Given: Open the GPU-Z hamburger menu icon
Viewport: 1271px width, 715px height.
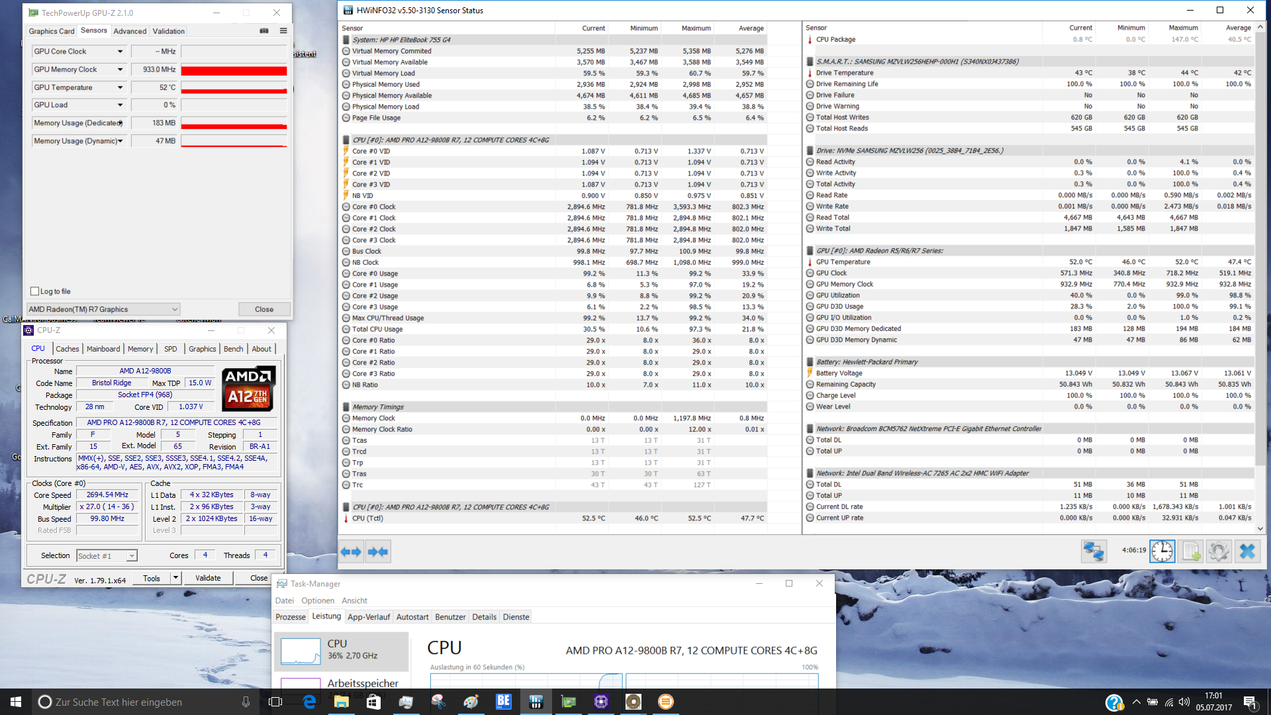Looking at the screenshot, I should tap(283, 31).
